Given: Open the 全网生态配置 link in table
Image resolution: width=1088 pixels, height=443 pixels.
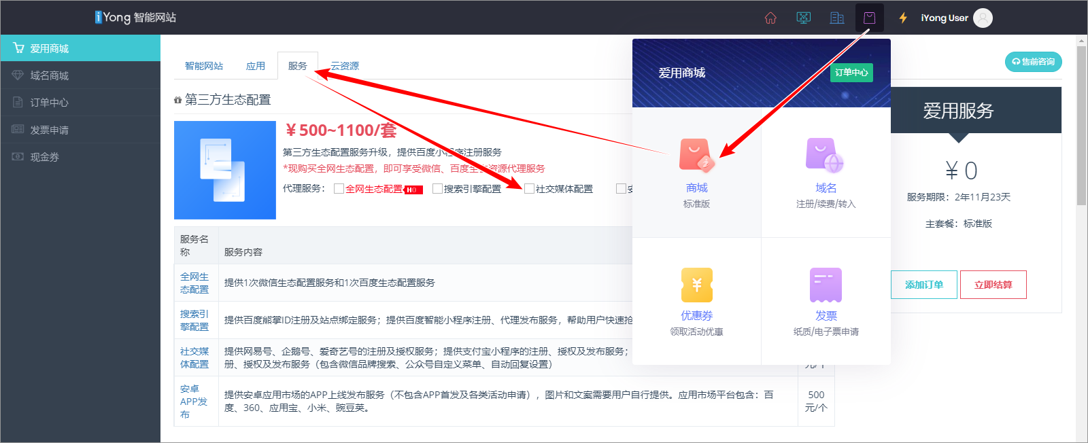Looking at the screenshot, I should tap(194, 283).
